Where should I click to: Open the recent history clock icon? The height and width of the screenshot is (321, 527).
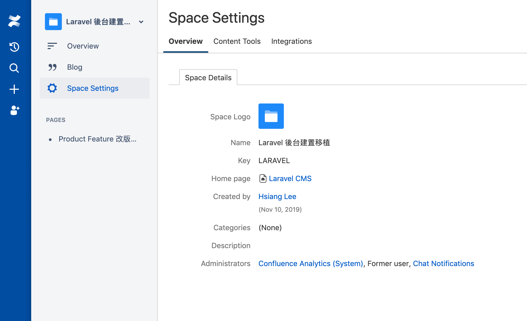14,47
